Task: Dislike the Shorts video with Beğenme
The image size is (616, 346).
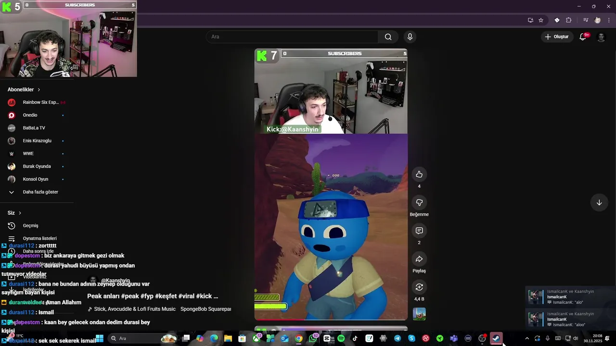Action: pos(419,203)
